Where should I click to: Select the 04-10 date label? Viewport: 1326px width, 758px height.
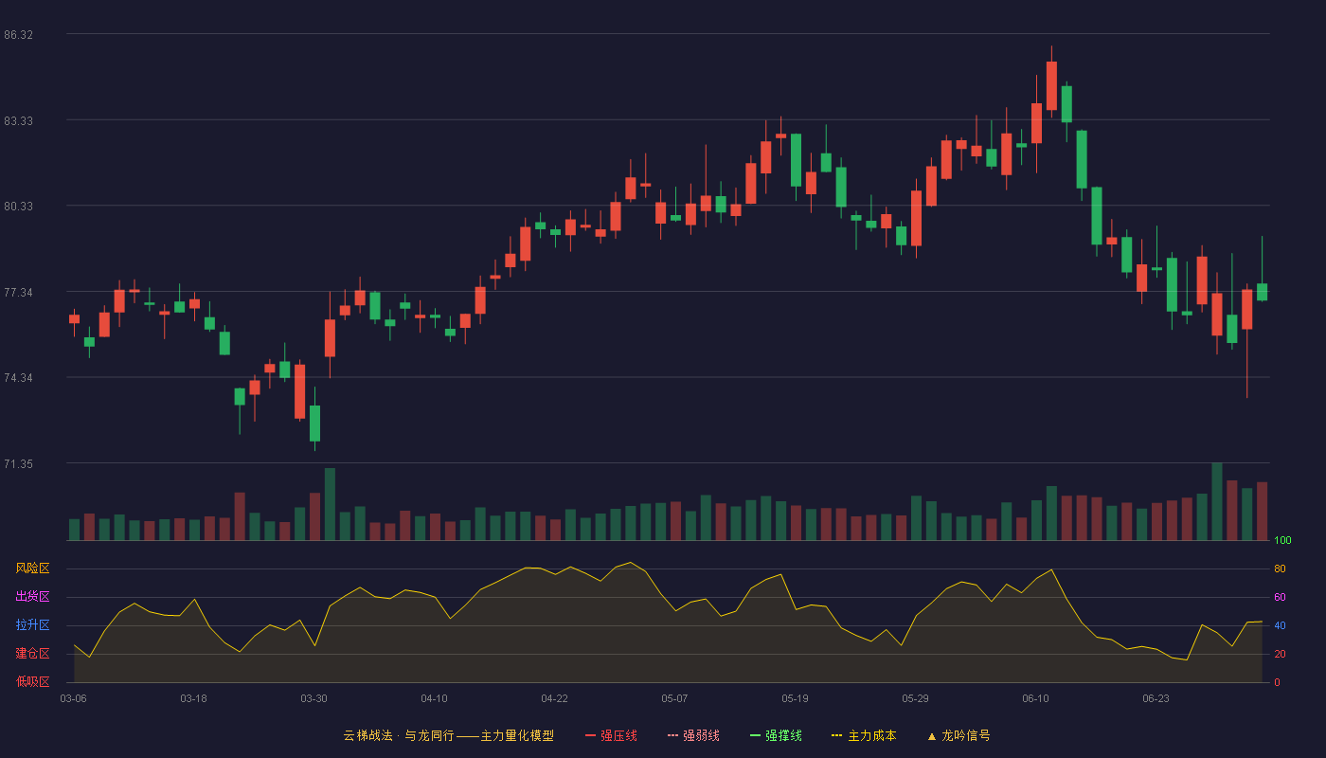click(434, 698)
